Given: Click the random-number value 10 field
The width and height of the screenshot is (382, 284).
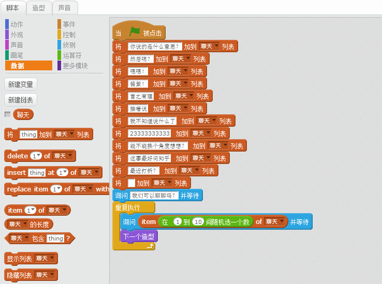Looking at the screenshot, I should (x=198, y=222).
